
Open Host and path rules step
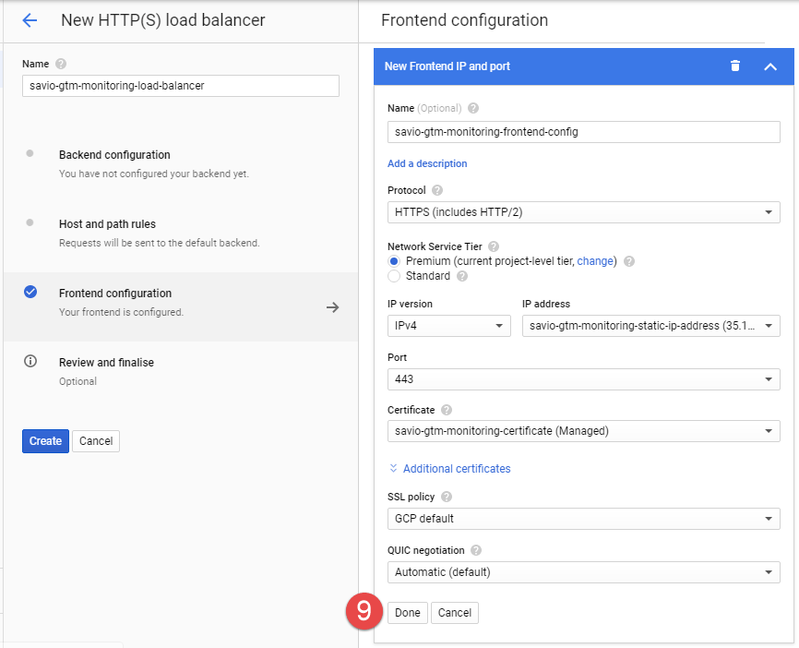pyautogui.click(x=107, y=224)
